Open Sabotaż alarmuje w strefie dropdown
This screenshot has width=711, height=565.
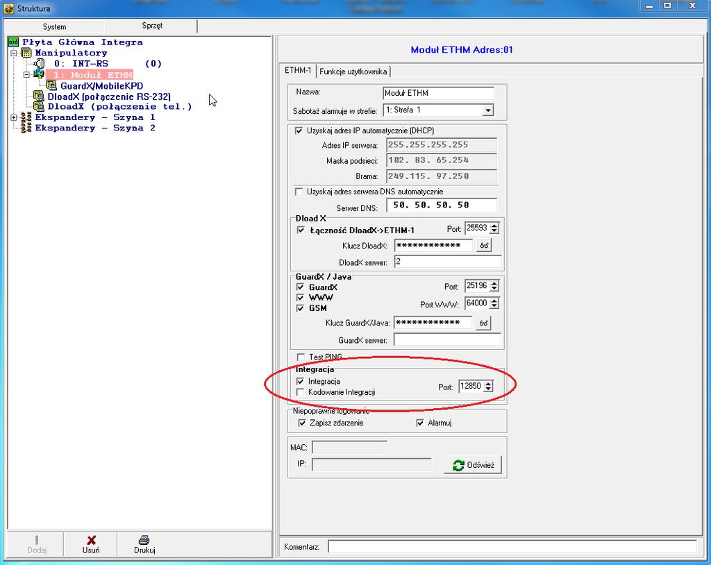[487, 110]
